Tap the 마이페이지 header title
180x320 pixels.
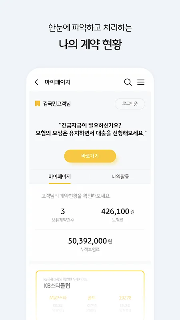pos(58,82)
